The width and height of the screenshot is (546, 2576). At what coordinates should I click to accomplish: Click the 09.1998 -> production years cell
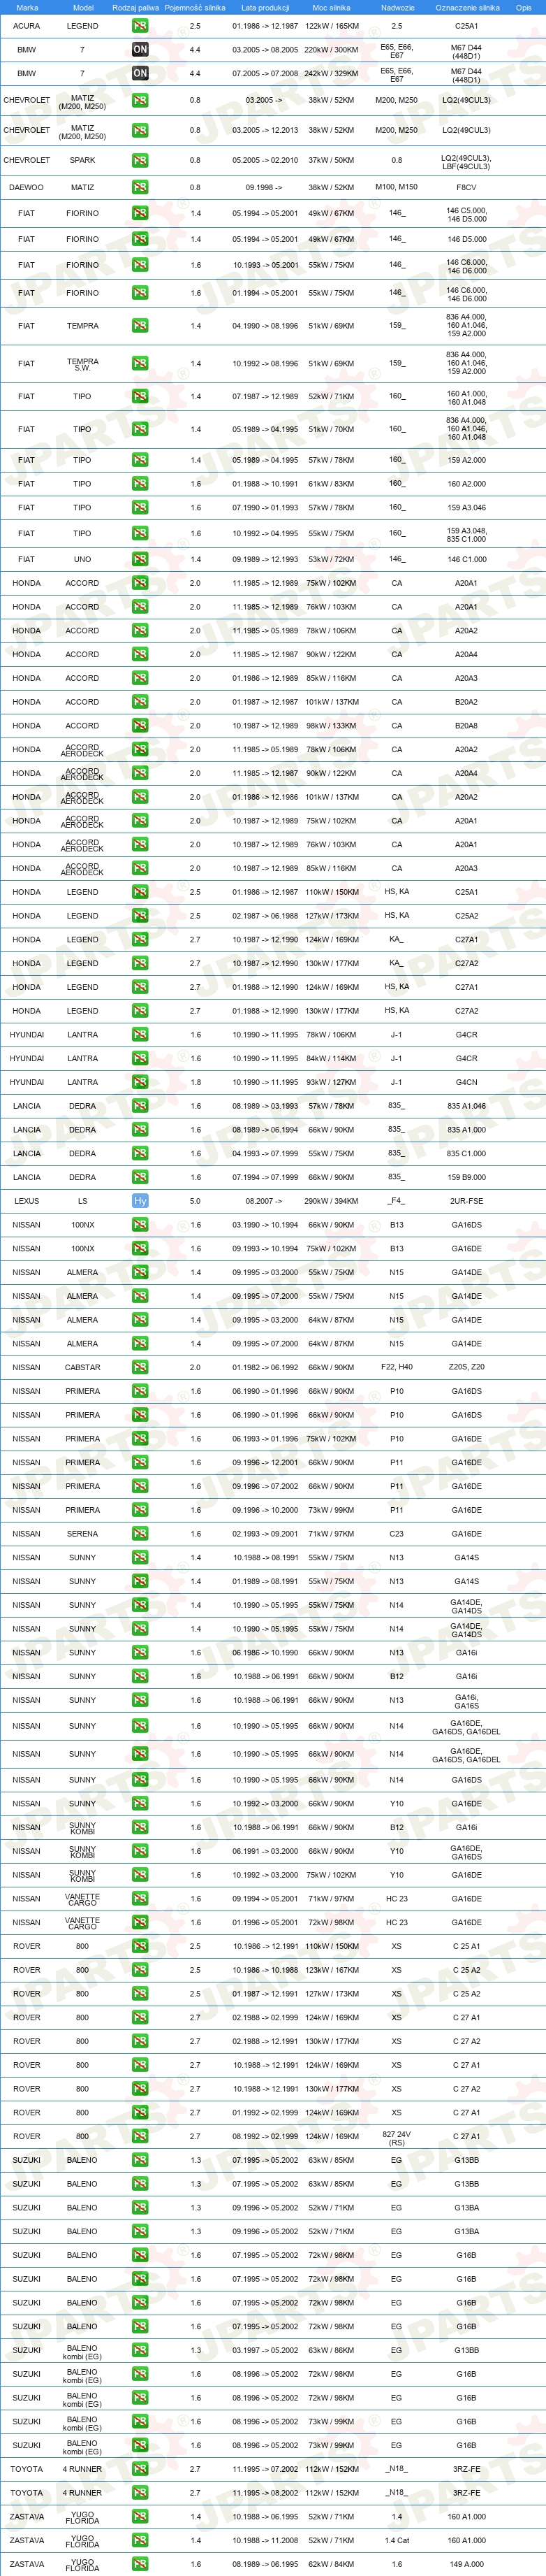(x=263, y=187)
